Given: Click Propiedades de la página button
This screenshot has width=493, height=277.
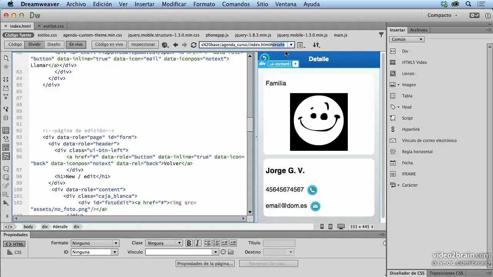Looking at the screenshot, I should 205,264.
